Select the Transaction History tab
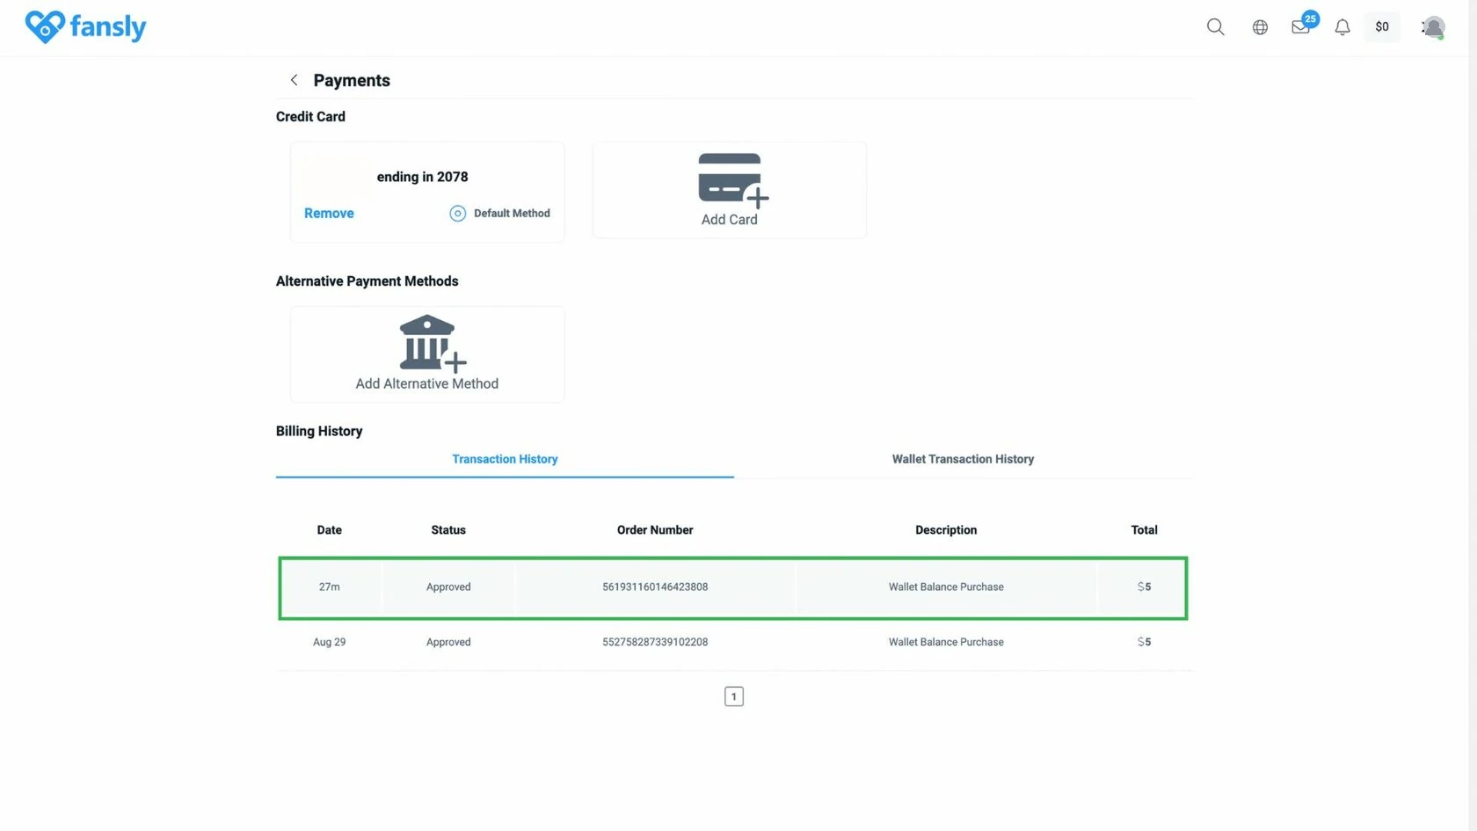1477x831 pixels. pos(505,459)
